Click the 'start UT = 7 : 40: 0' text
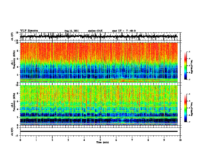This screenshot has width=203, height=157. coord(124,31)
